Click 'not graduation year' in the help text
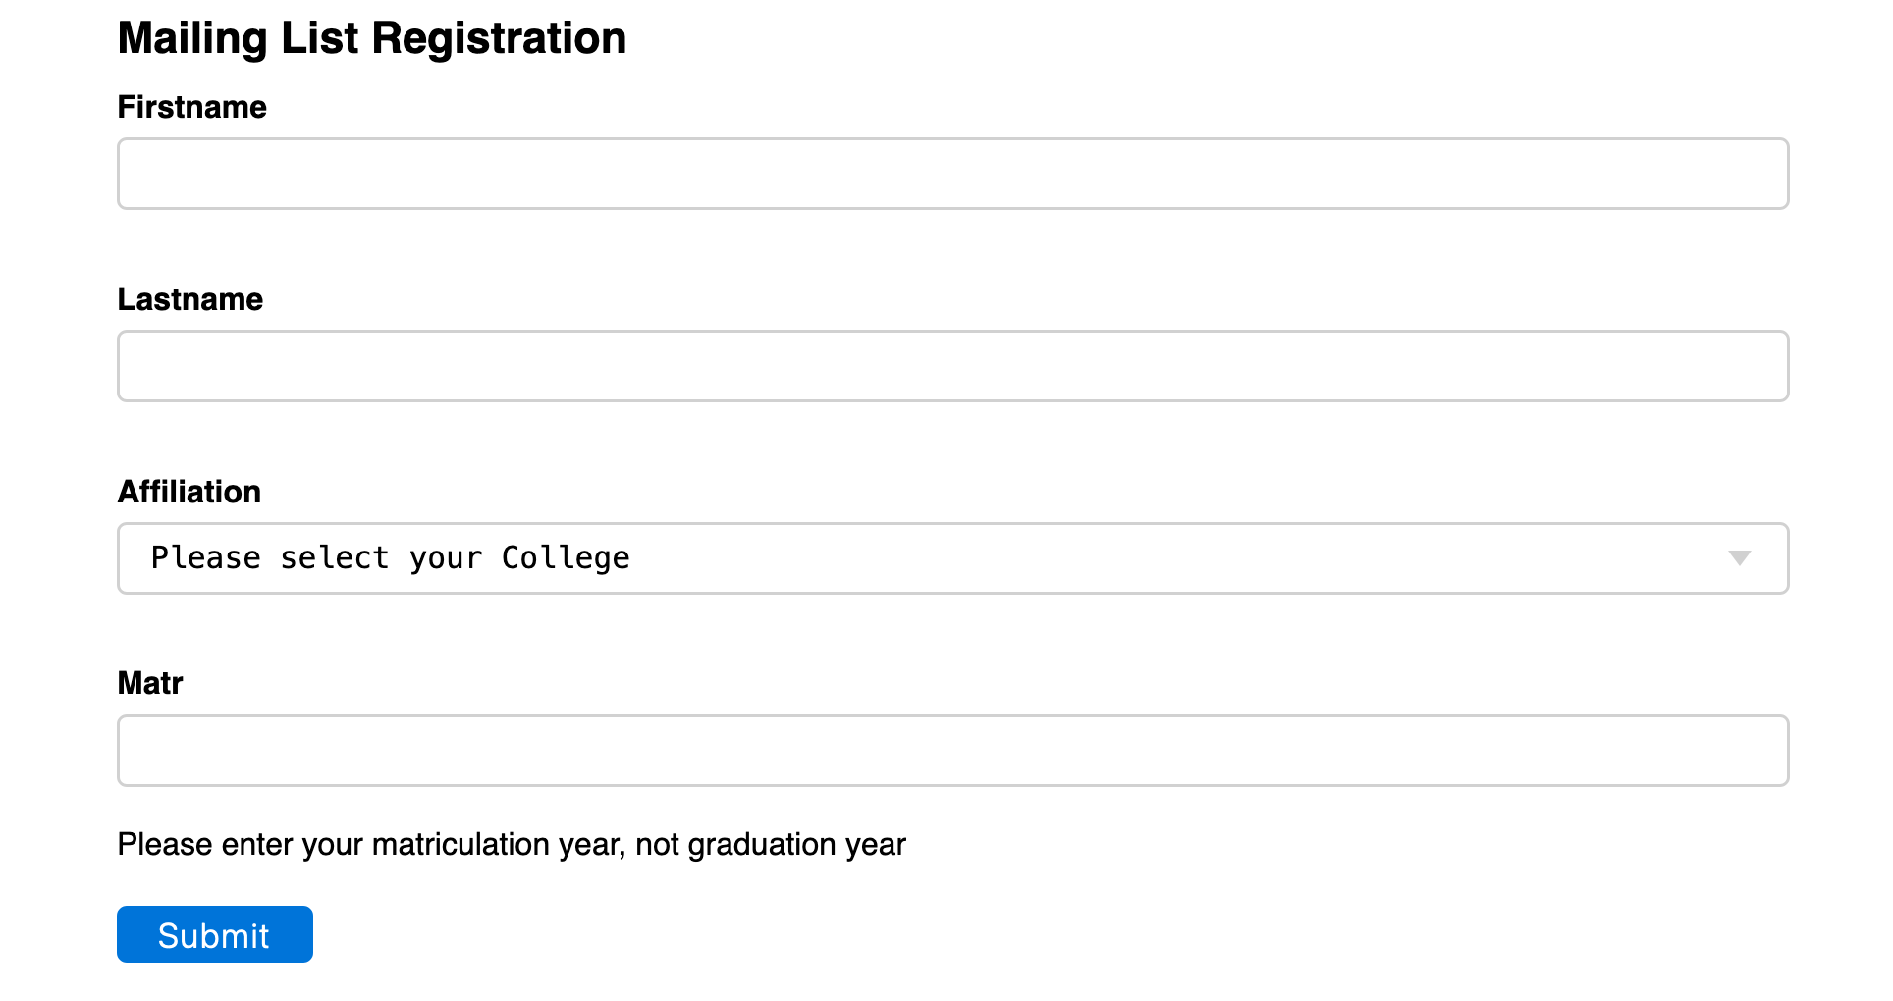 coord(771,844)
